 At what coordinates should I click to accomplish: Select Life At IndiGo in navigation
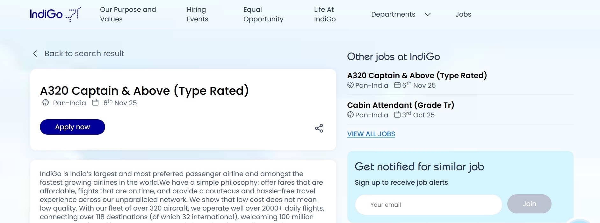tap(325, 14)
